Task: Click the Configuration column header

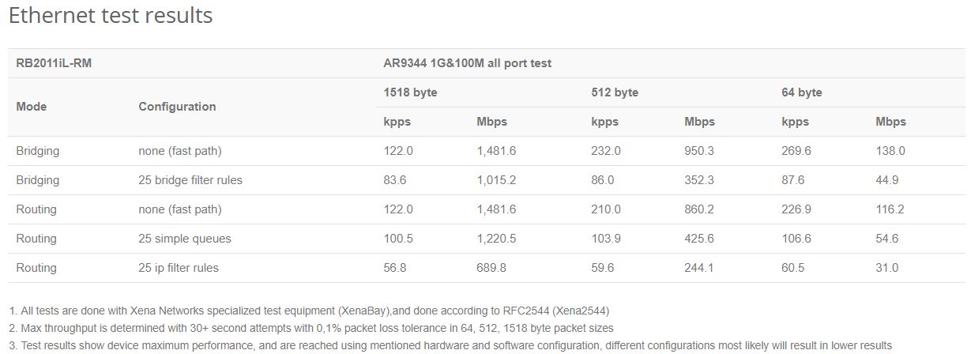Action: point(177,107)
